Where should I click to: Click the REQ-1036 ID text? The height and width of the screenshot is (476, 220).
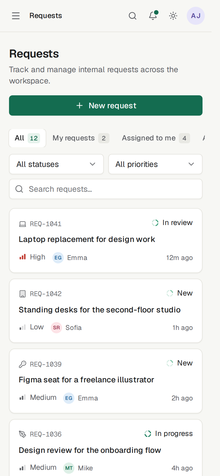coord(46,434)
